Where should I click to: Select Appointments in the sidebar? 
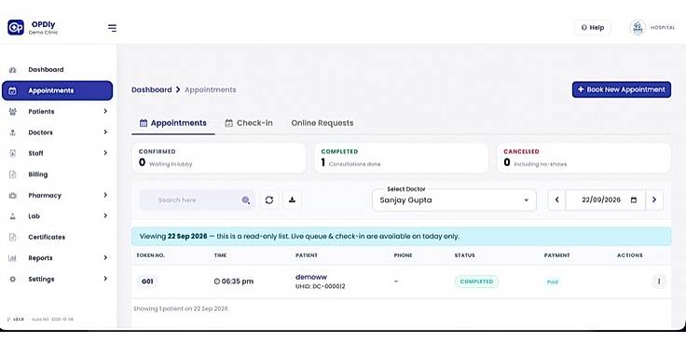pos(57,90)
